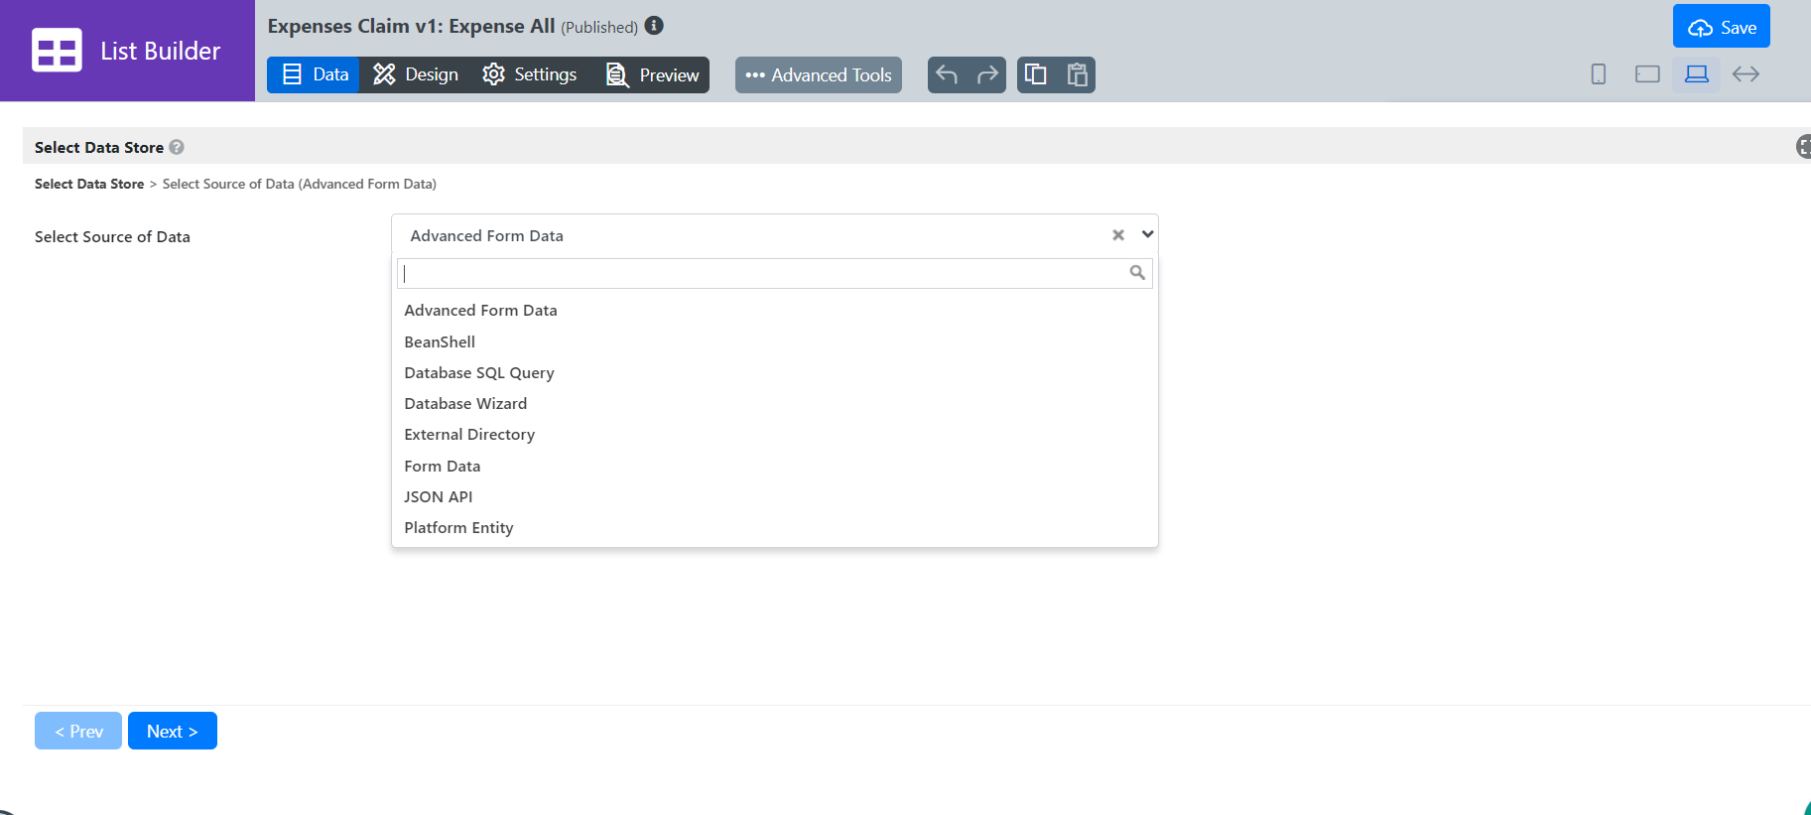Click the List Builder logo icon

(57, 50)
